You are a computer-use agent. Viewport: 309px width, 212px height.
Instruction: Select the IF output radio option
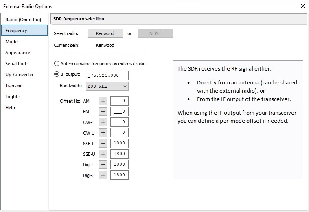57,74
